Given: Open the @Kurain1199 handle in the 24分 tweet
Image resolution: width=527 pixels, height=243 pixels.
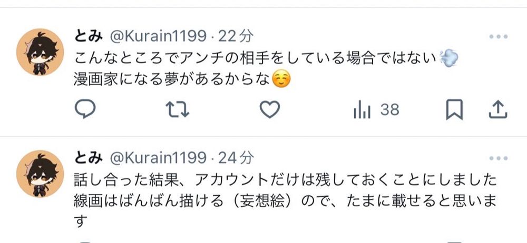Looking at the screenshot, I should tap(158, 158).
